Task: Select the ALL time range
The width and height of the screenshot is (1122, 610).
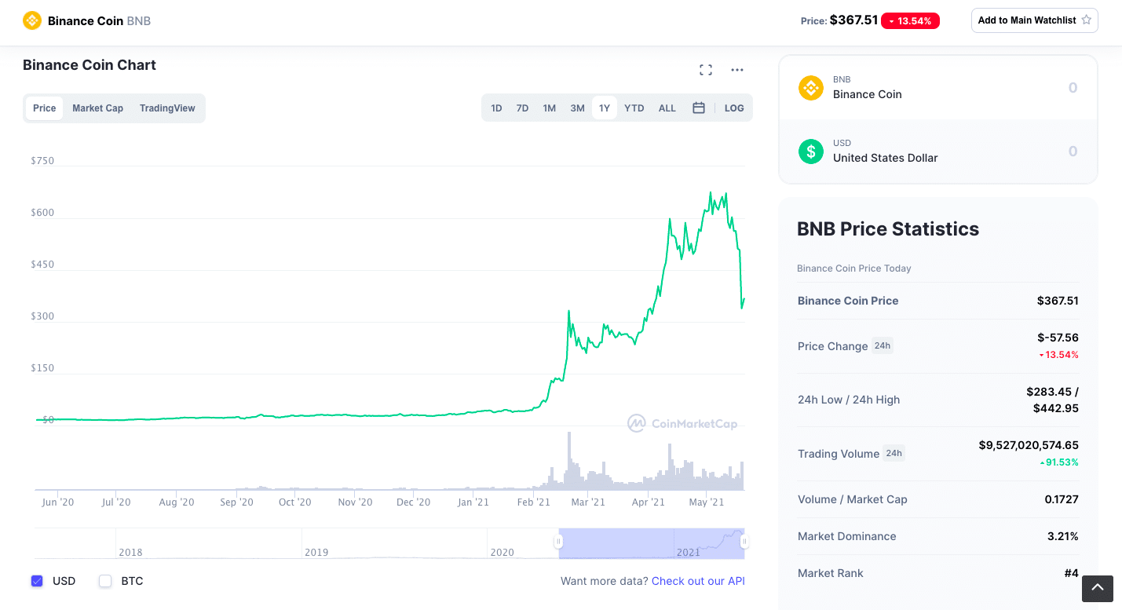Action: pyautogui.click(x=667, y=108)
